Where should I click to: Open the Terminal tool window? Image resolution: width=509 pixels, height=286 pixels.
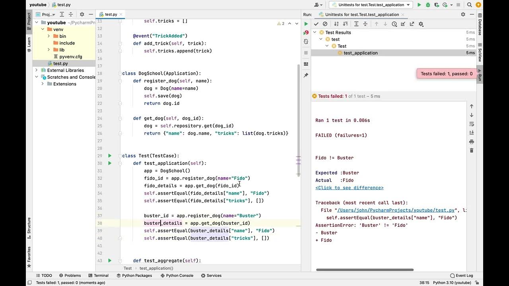pos(98,276)
